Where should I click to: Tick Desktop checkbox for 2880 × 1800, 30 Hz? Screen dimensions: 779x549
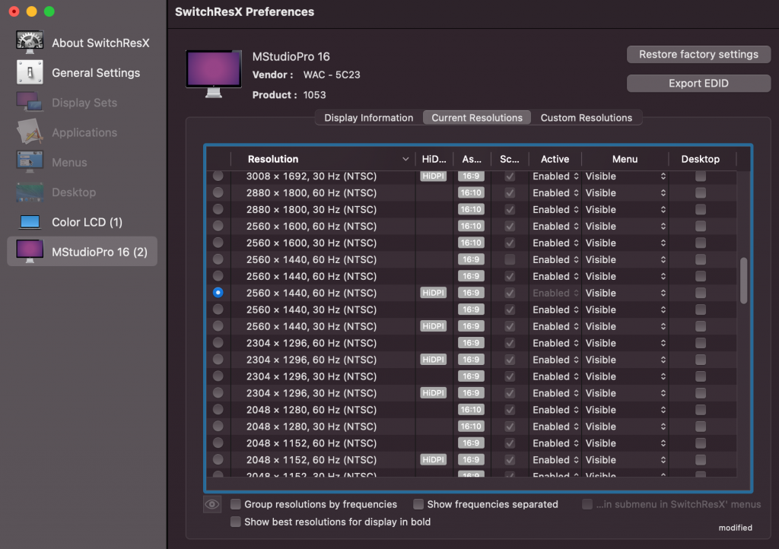point(701,209)
